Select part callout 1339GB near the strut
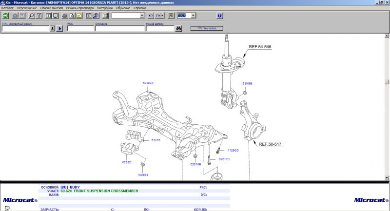 coord(247,83)
